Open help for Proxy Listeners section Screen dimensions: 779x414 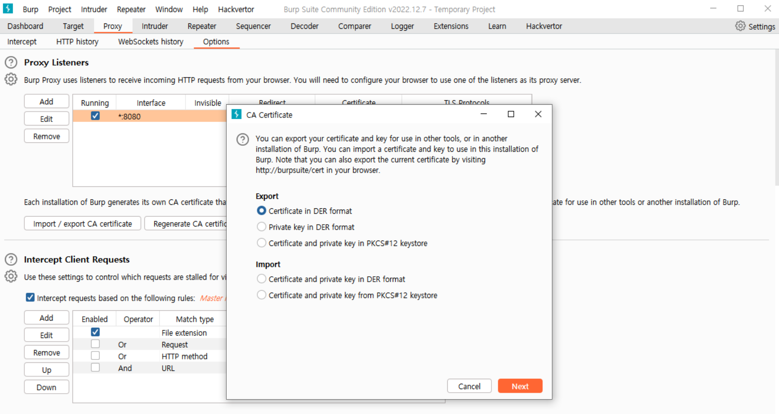tap(11, 62)
